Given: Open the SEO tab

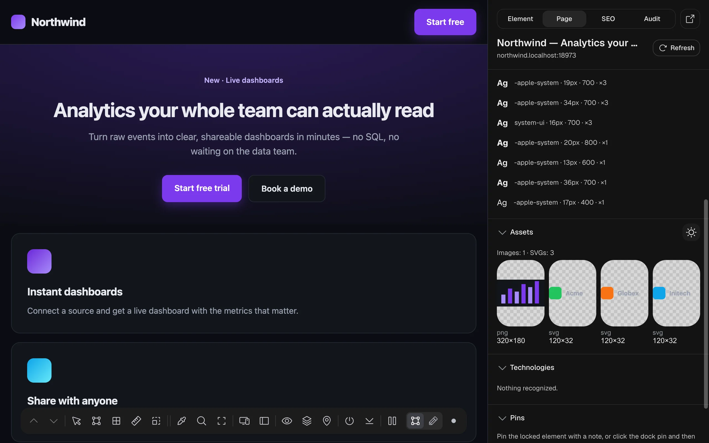Looking at the screenshot, I should coord(608,19).
